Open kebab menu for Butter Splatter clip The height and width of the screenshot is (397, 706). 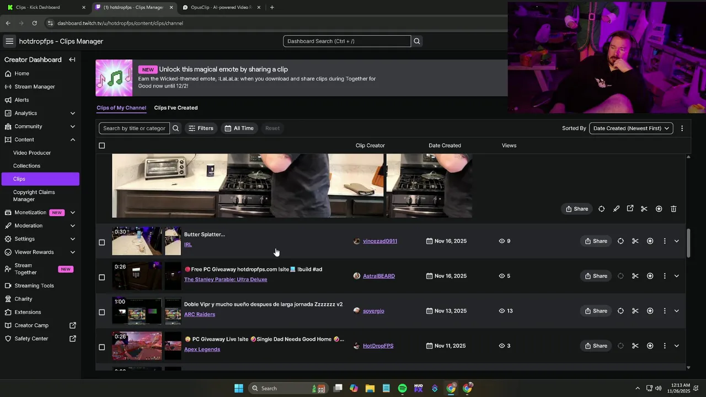664,241
